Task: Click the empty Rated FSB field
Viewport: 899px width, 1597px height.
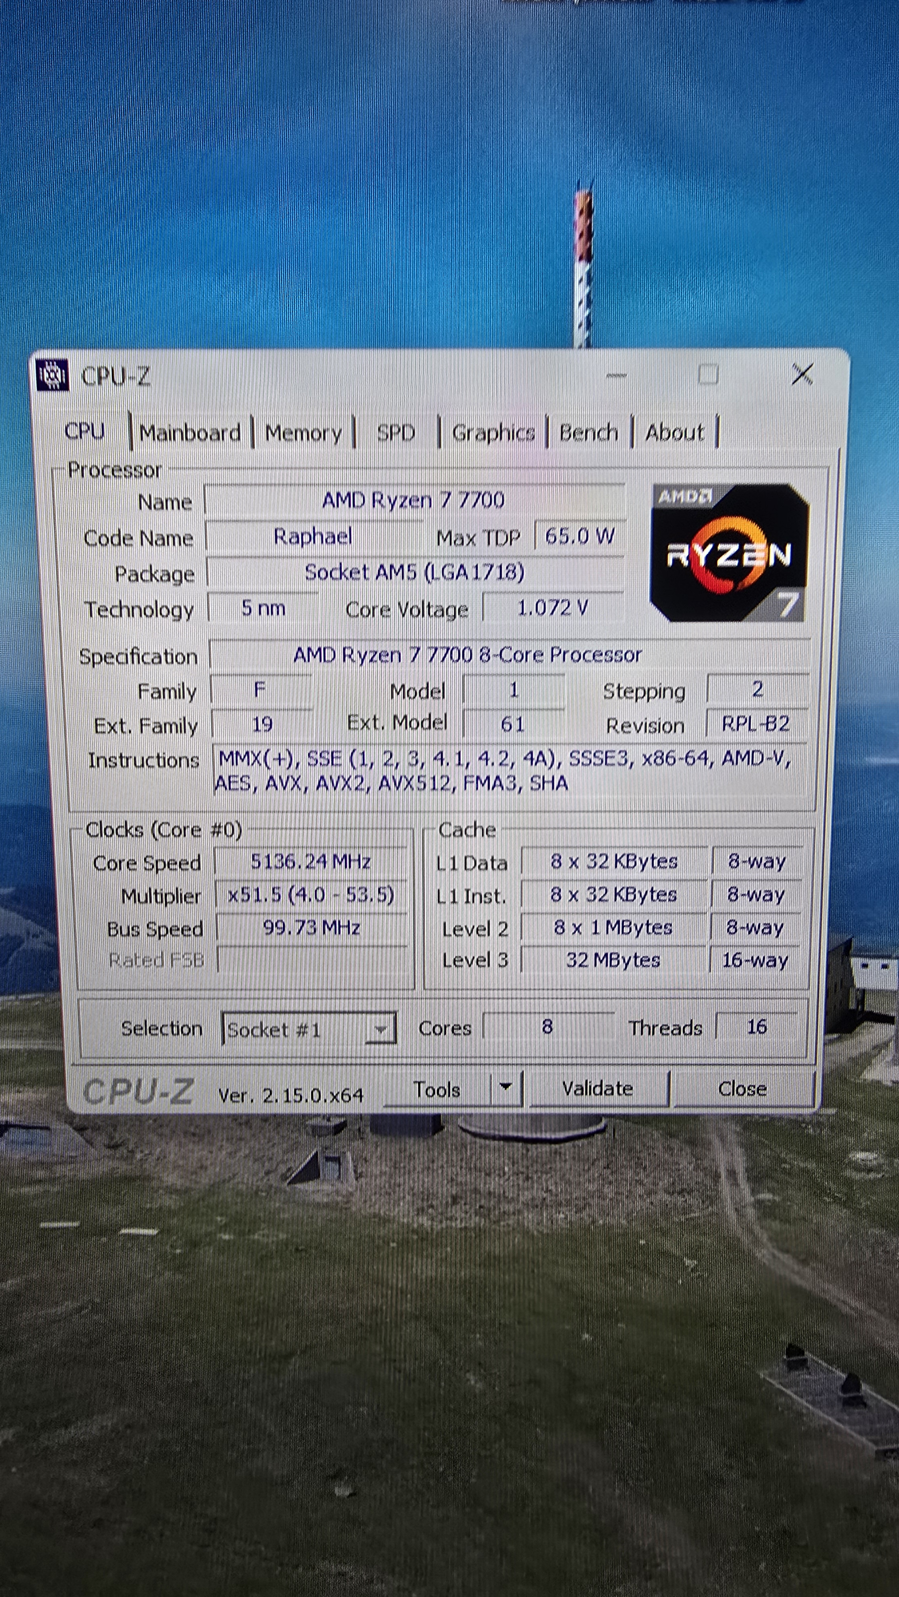Action: [x=313, y=960]
